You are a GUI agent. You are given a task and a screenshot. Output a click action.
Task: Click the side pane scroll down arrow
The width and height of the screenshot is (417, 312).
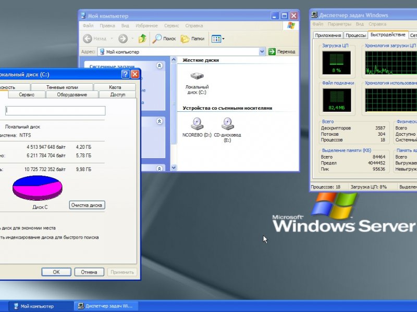pos(174,167)
